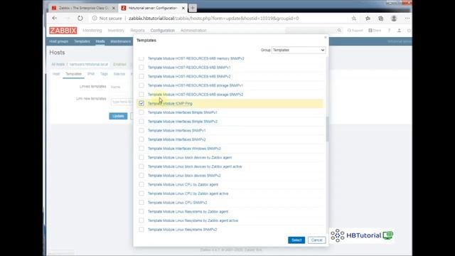Click the Select button in Templates dialog
Viewport: 455px width, 256px height.
296,240
